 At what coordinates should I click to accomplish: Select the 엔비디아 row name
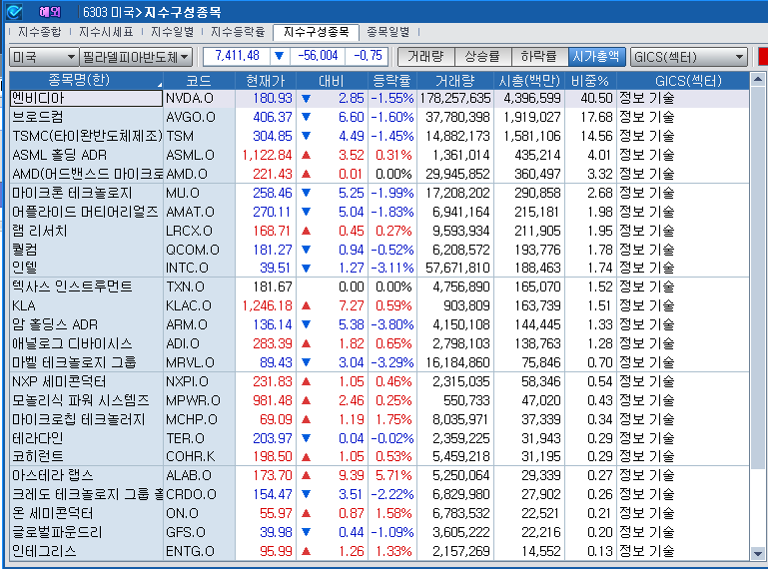tap(86, 98)
